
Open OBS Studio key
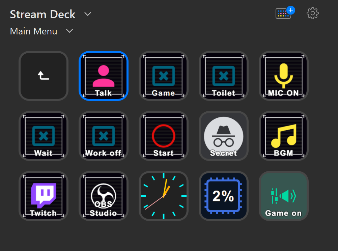click(104, 196)
